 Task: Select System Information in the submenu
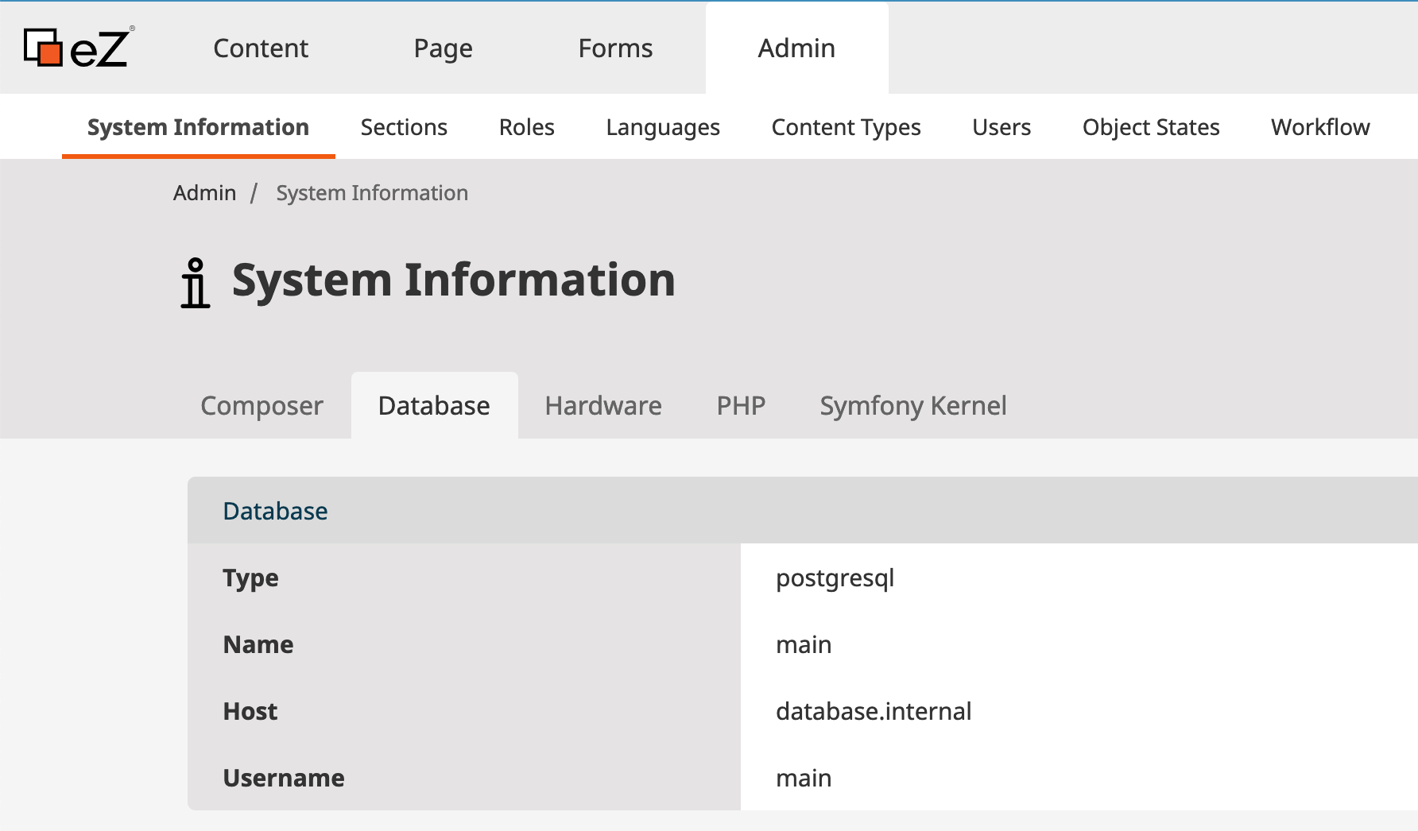click(x=198, y=127)
